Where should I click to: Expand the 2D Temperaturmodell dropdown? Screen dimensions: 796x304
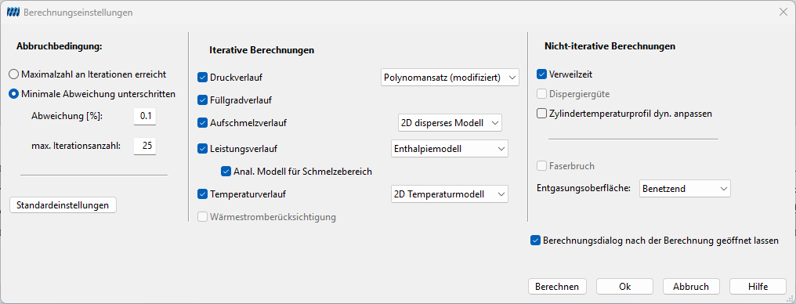(450, 194)
